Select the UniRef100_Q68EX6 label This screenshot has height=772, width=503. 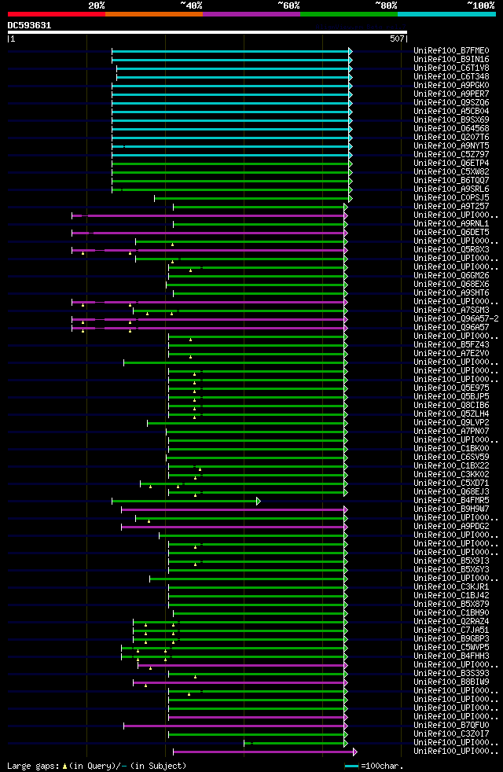coord(451,285)
